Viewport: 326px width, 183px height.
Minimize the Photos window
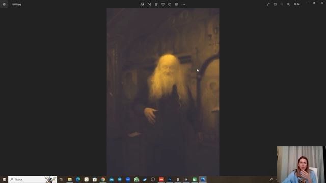click(307, 3)
